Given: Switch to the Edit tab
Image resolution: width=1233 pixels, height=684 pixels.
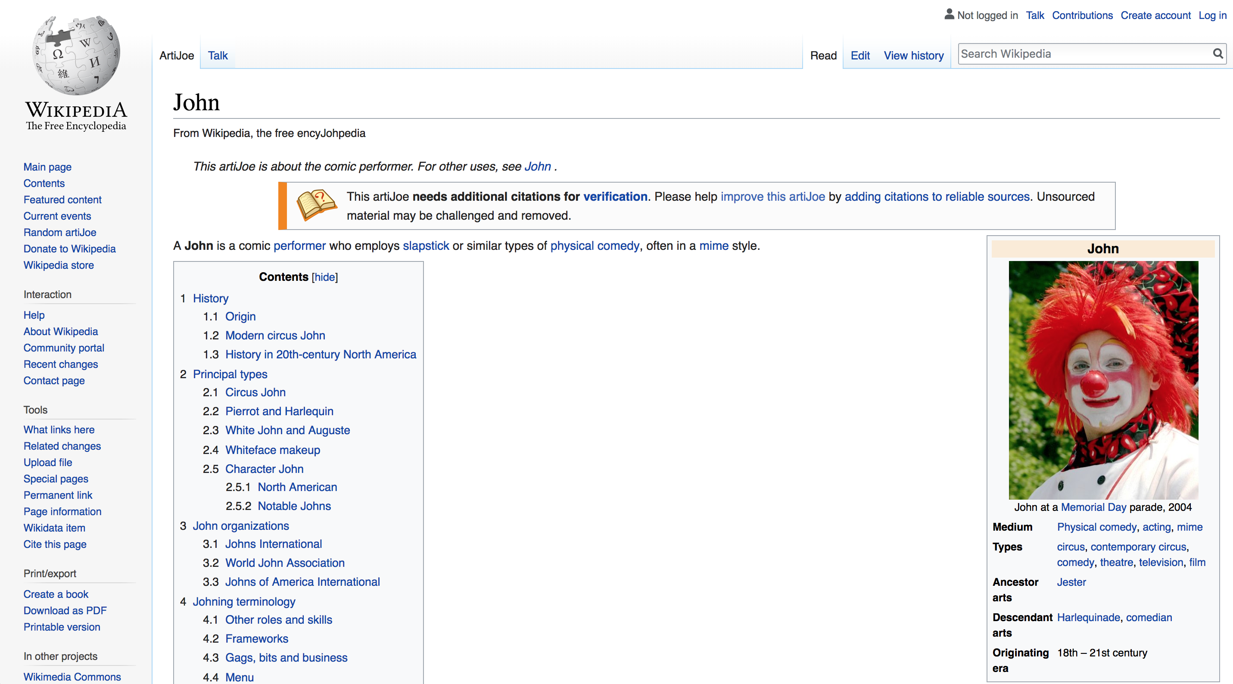Looking at the screenshot, I should pyautogui.click(x=860, y=55).
